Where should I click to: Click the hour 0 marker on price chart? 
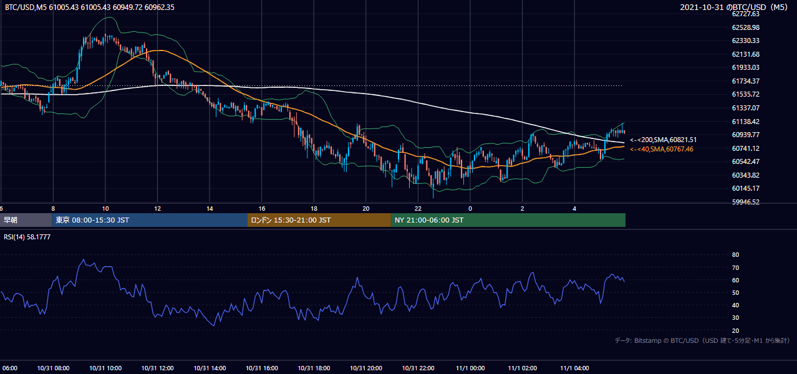[x=470, y=208]
